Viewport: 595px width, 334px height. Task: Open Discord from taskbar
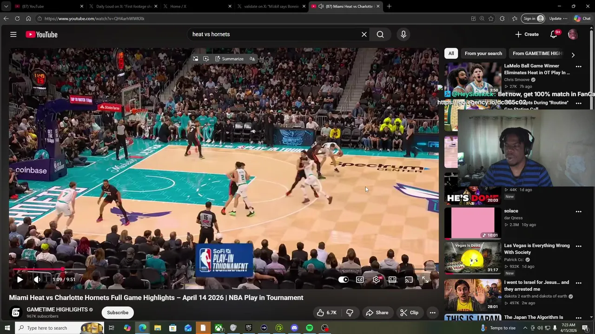[294, 328]
